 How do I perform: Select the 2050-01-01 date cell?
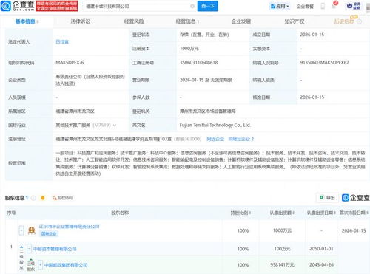321,249
